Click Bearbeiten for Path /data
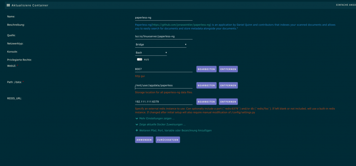 coord(206,85)
